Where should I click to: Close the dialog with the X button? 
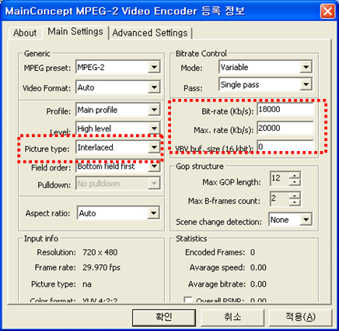tap(327, 11)
